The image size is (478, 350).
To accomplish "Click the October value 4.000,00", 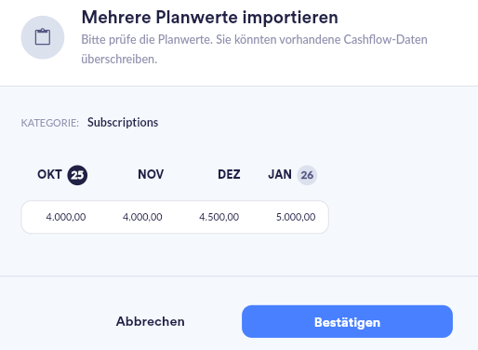I will (x=66, y=217).
